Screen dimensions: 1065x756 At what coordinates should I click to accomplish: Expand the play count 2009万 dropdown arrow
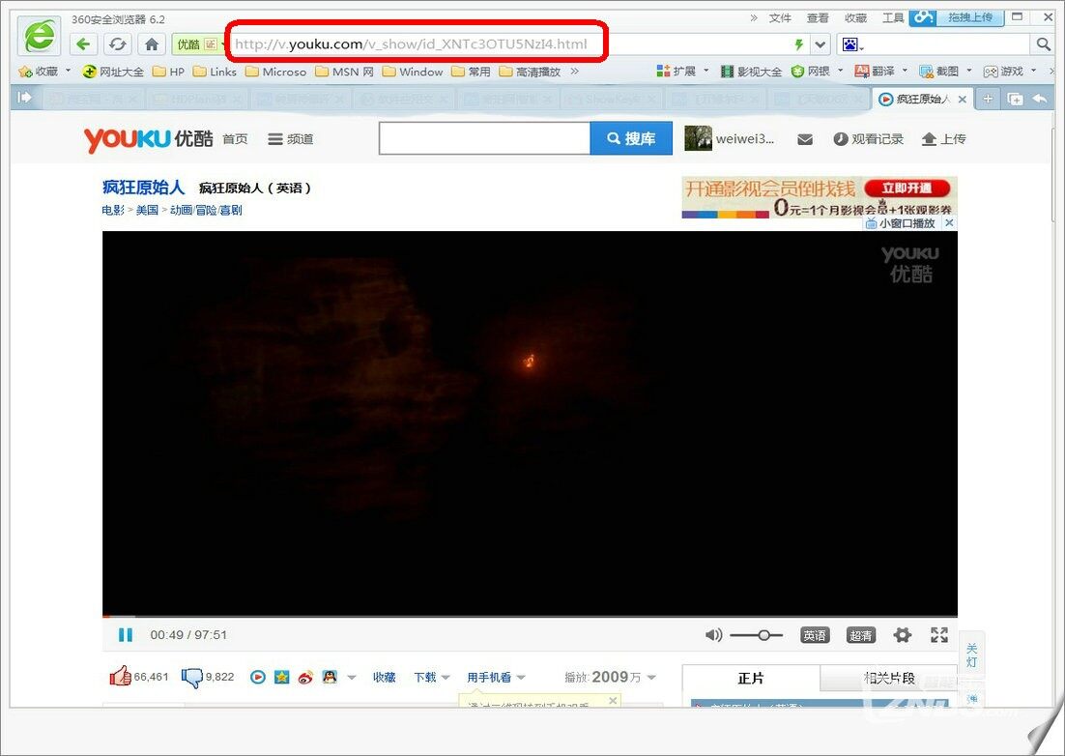point(651,677)
